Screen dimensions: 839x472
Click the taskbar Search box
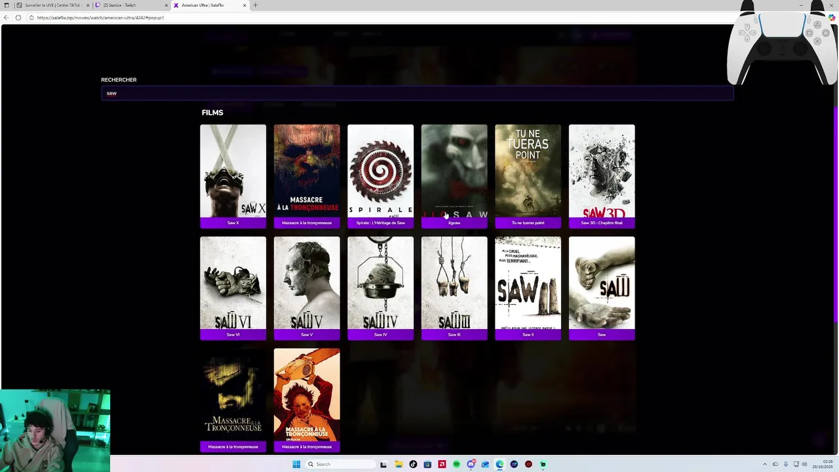tap(341, 464)
